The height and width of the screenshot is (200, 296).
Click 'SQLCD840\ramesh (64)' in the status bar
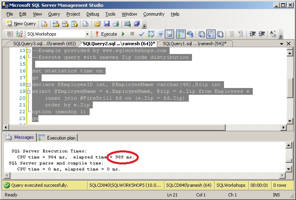(189, 185)
